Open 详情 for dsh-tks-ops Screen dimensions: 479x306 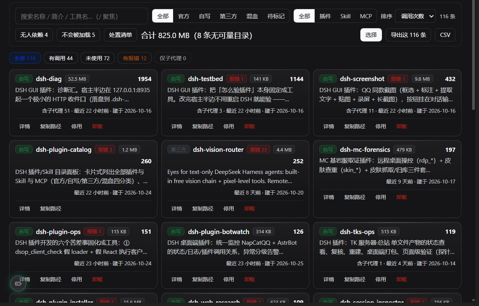329,279
